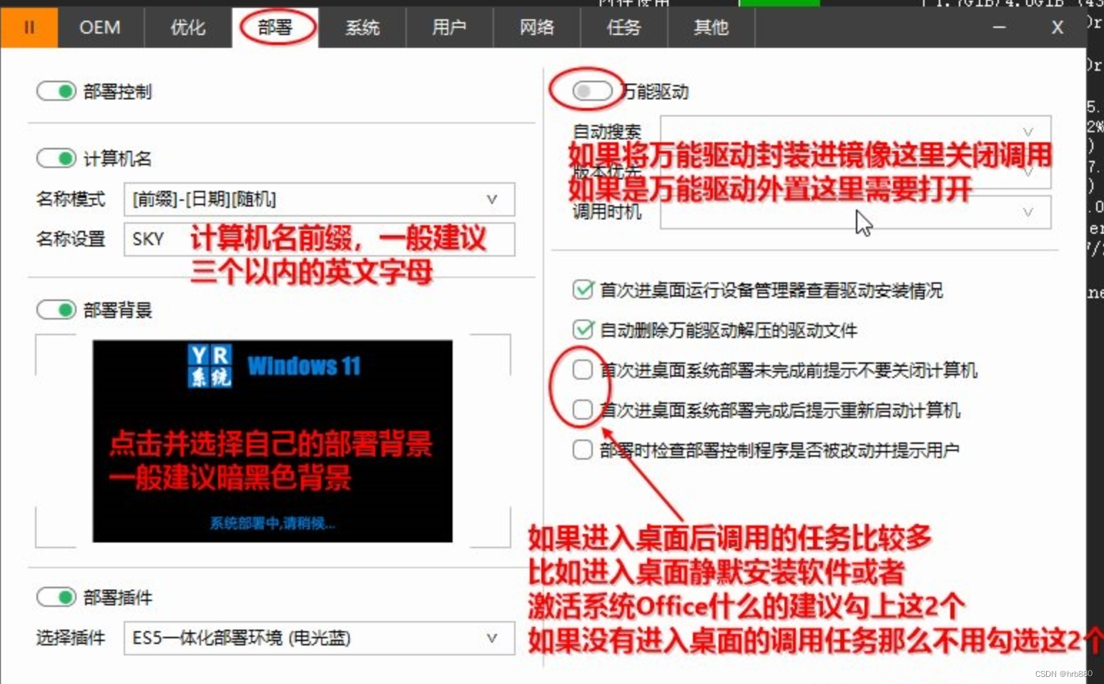The height and width of the screenshot is (684, 1104).
Task: Open the 系统 tab
Action: [363, 28]
